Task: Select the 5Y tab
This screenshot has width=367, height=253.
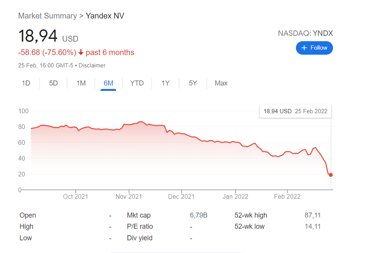Action: [x=193, y=83]
